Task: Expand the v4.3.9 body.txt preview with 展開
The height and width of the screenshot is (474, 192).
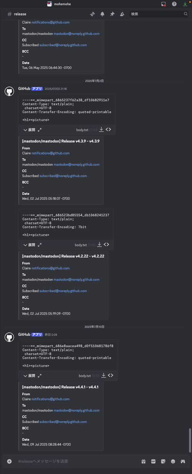Action: click(29, 130)
